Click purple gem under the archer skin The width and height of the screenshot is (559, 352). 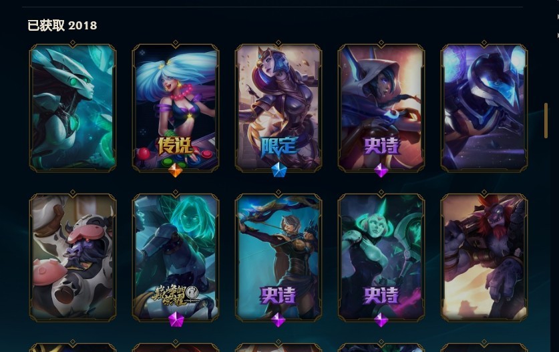click(x=278, y=320)
